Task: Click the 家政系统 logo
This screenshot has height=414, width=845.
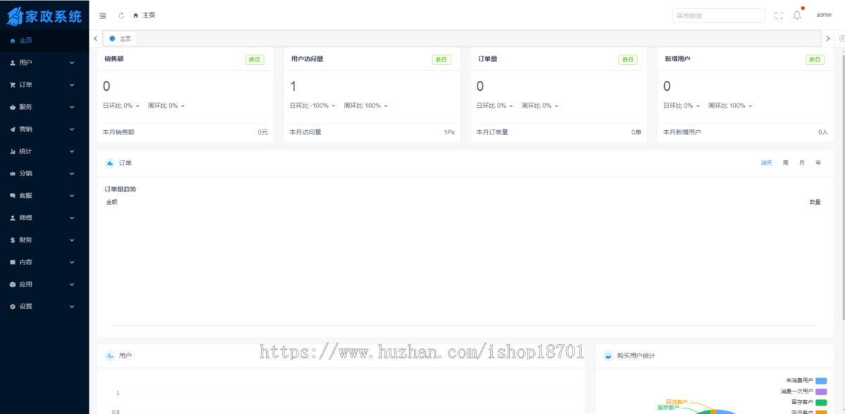Action: click(x=44, y=15)
